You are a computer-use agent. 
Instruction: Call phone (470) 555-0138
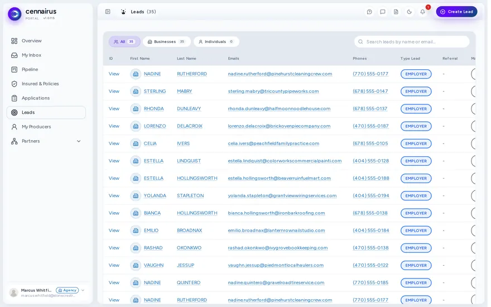(x=370, y=248)
